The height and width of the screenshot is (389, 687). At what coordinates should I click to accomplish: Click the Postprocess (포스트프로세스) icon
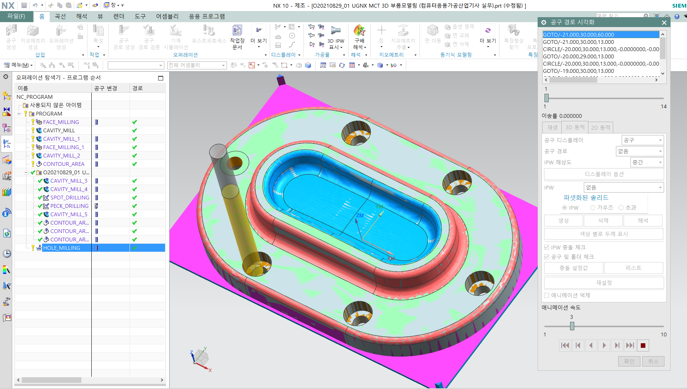pyautogui.click(x=209, y=31)
